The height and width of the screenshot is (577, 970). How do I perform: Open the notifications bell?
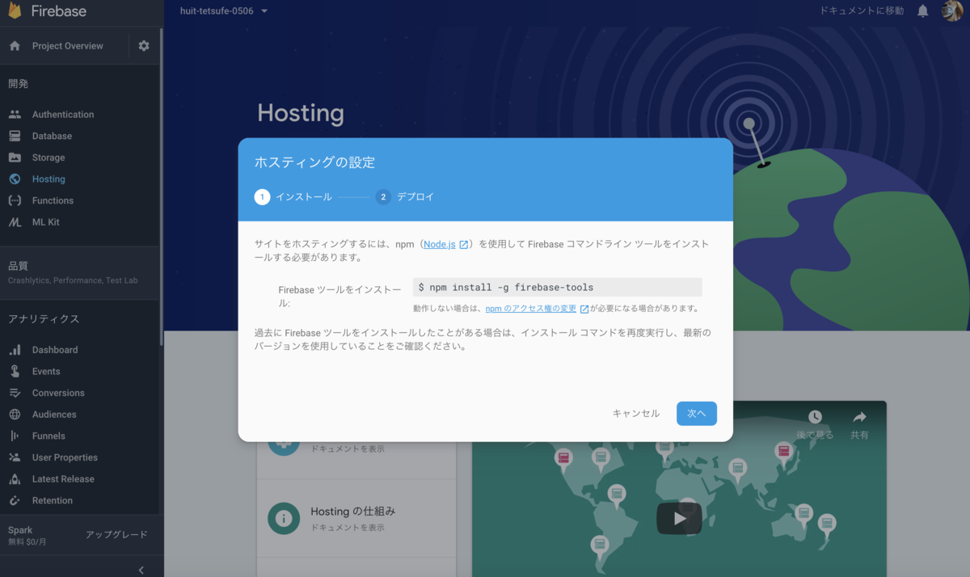(x=922, y=11)
